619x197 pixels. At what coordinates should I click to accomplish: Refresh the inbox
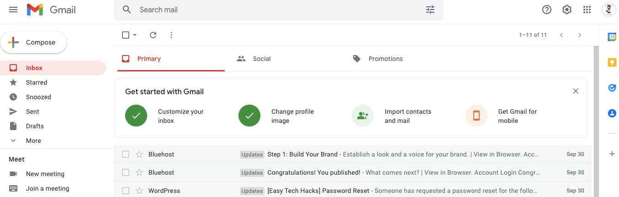(x=153, y=35)
